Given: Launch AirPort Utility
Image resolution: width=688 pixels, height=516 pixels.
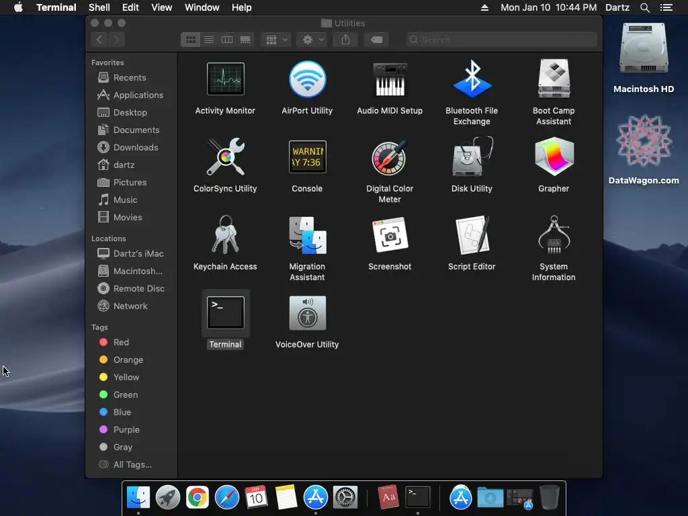Looking at the screenshot, I should (307, 79).
